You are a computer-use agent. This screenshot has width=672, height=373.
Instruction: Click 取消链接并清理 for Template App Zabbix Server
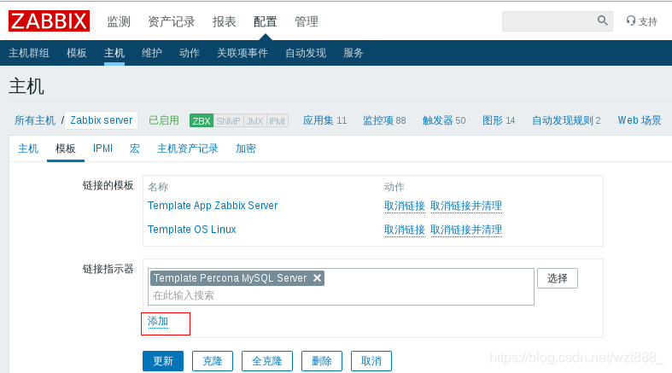(x=466, y=206)
